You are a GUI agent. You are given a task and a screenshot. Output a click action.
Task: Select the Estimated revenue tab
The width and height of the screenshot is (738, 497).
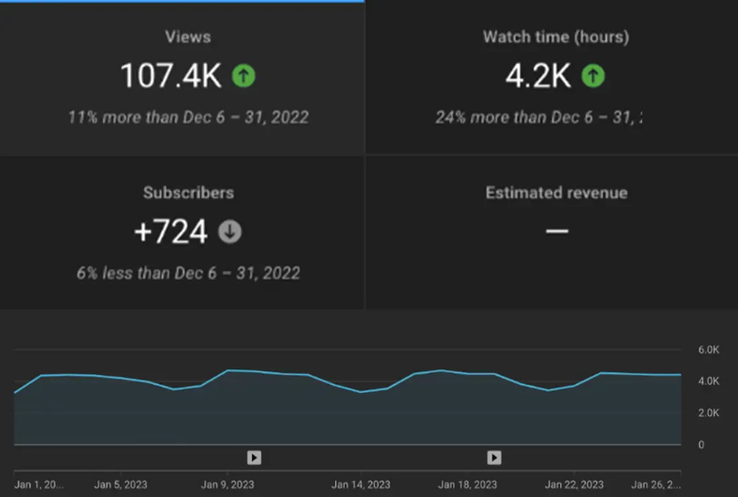point(556,193)
